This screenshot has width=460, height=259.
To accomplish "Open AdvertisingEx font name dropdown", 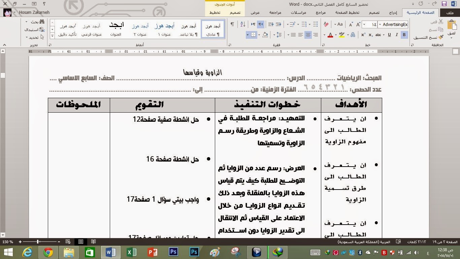I will click(x=380, y=24).
